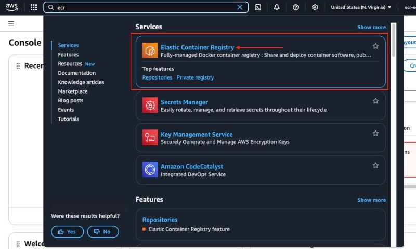Open Secrets Manager service link
Screen dimensions: 416x249
(x=185, y=102)
